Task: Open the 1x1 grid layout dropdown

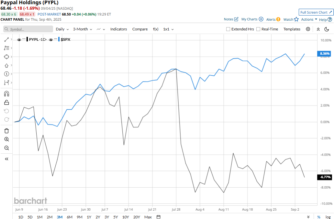Action: click(x=168, y=29)
